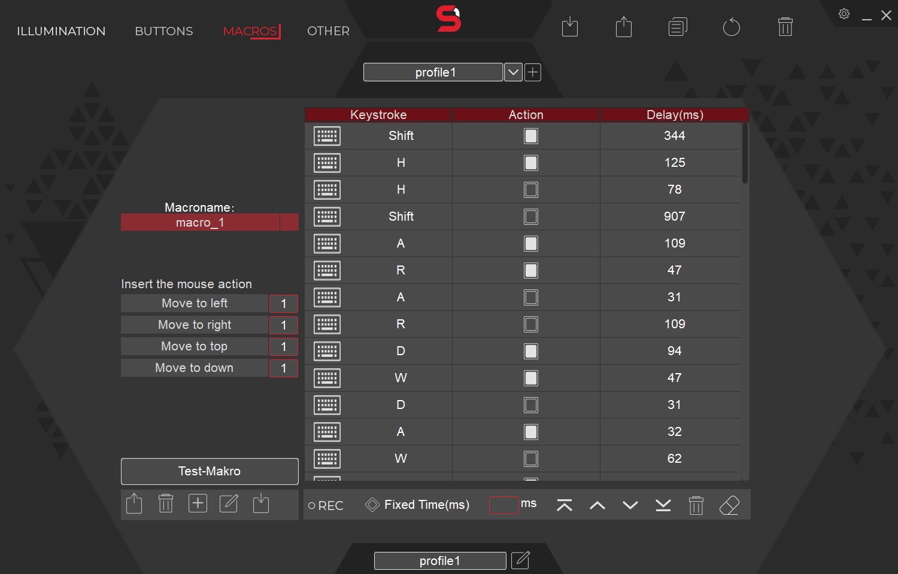Delete the profile using the top trash icon

point(785,26)
